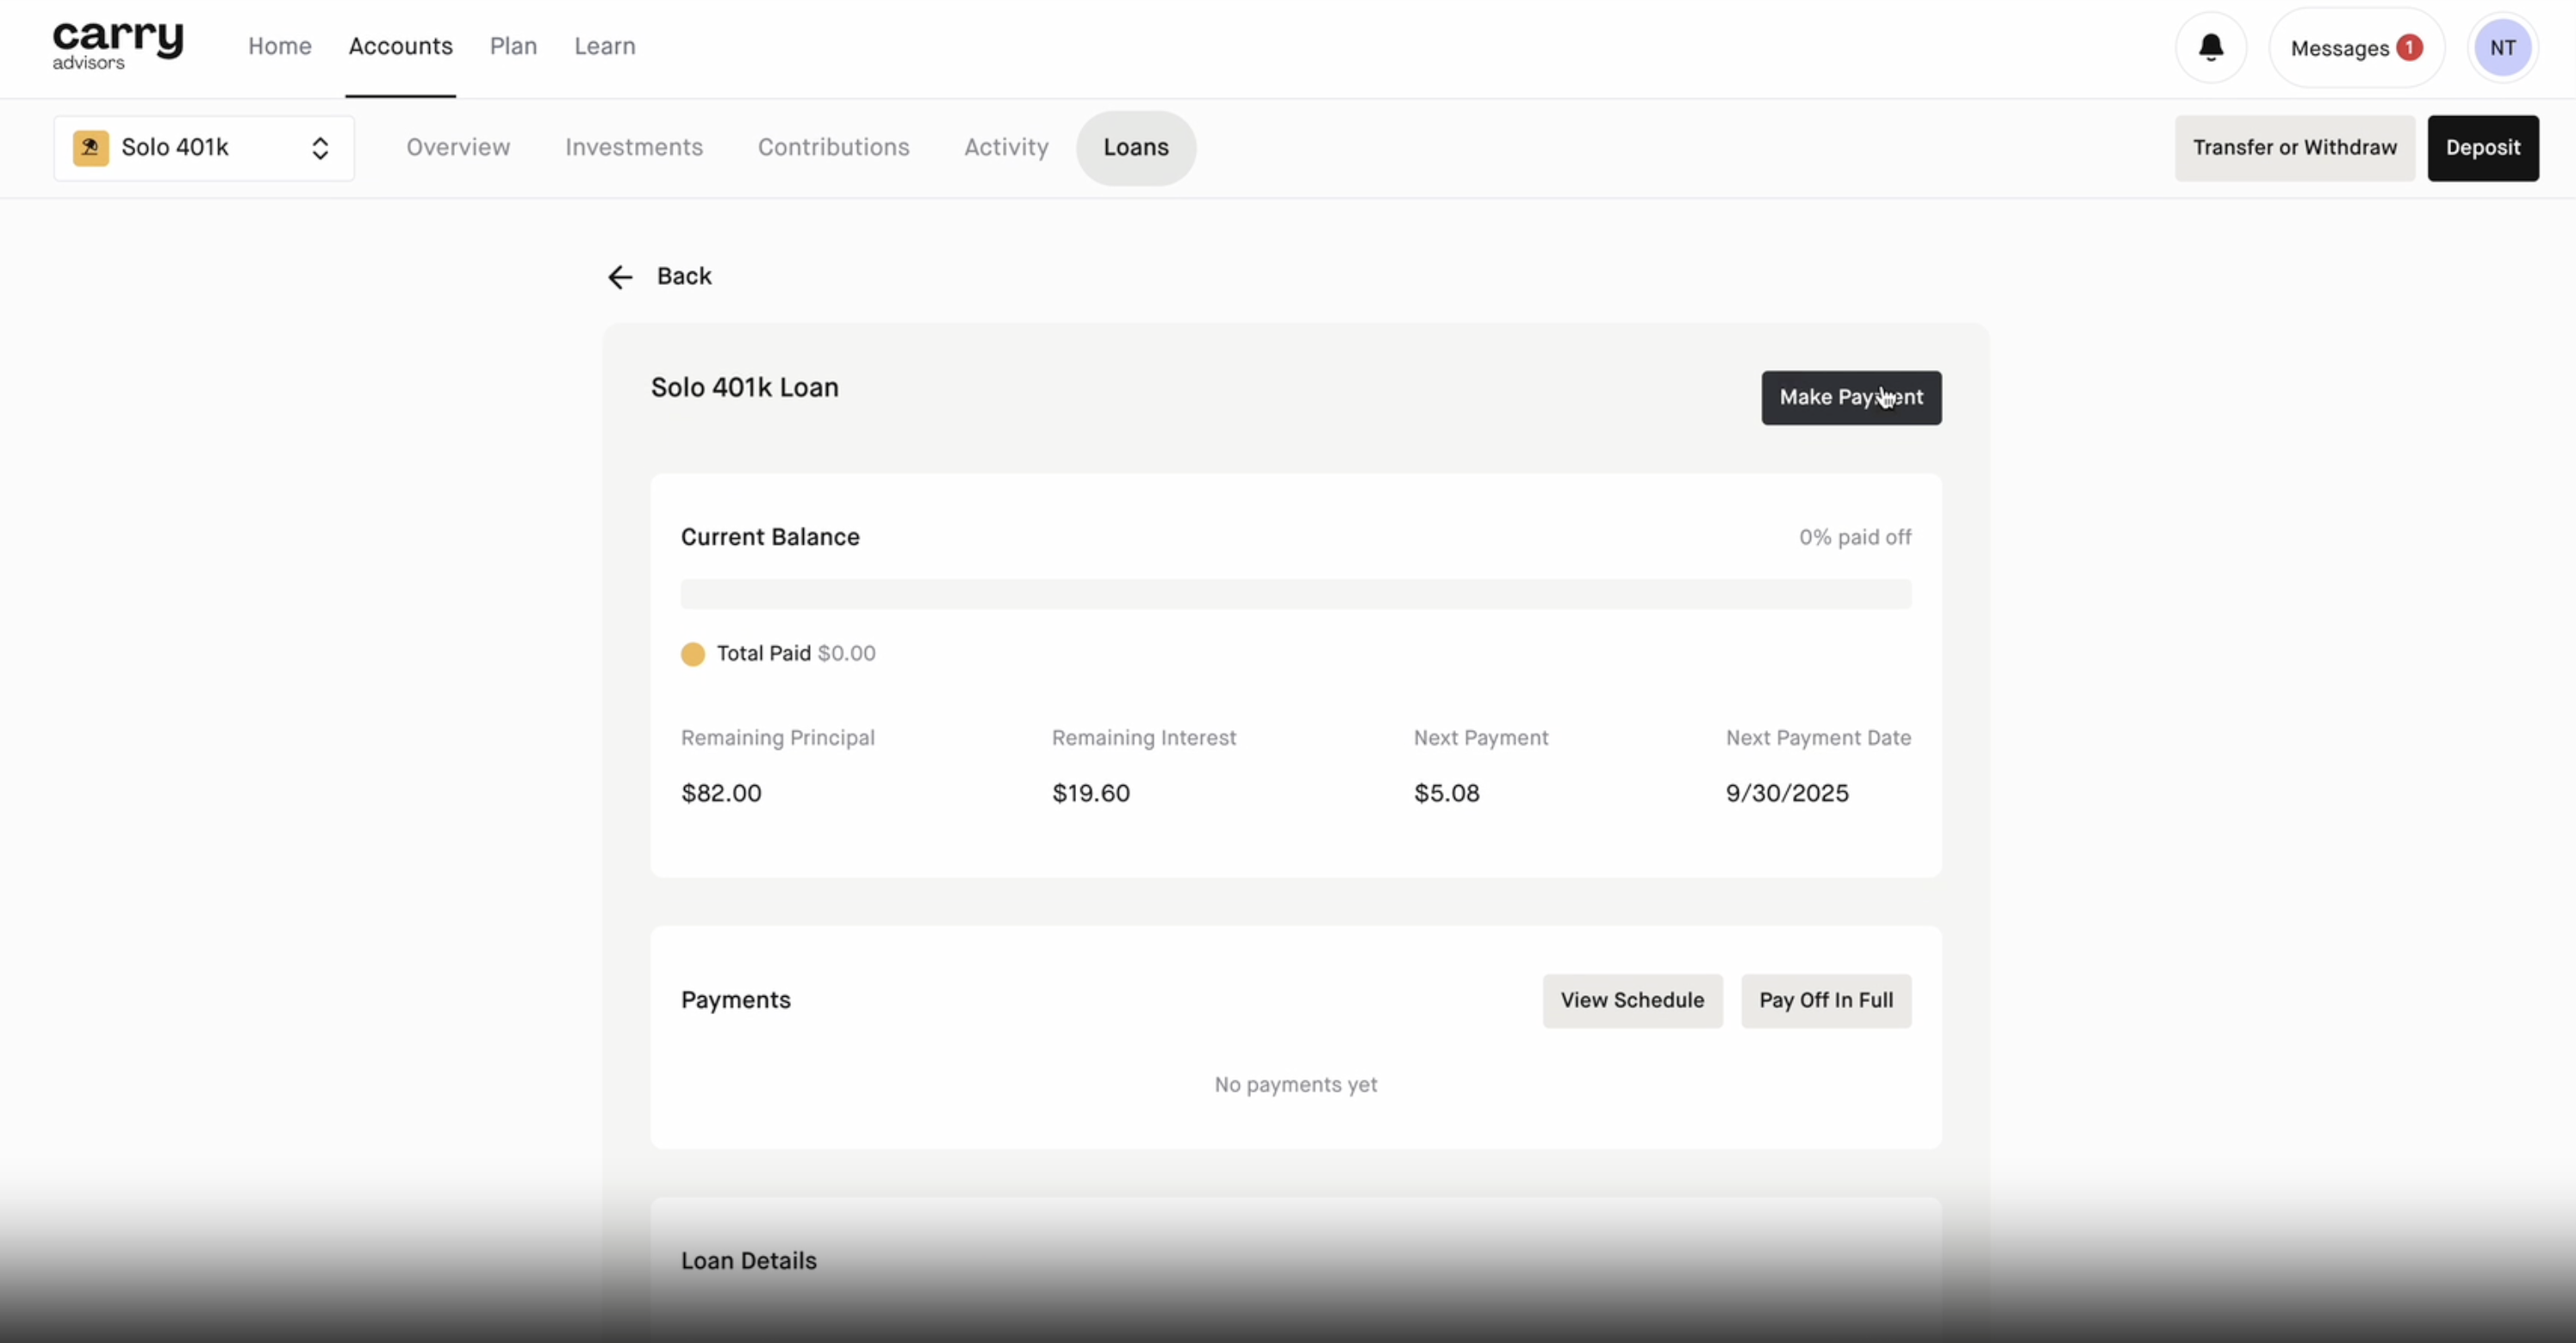This screenshot has width=2576, height=1343.
Task: Click the 9/30/2025 date value
Action: (1787, 794)
